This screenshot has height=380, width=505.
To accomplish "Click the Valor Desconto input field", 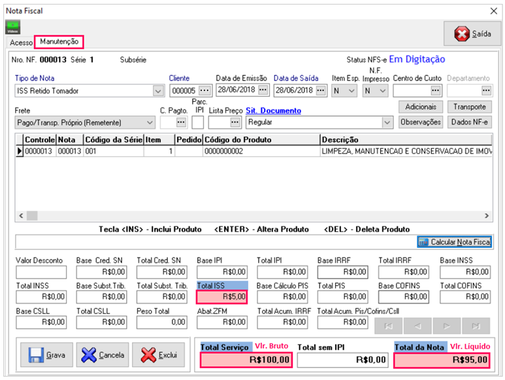I will point(41,271).
